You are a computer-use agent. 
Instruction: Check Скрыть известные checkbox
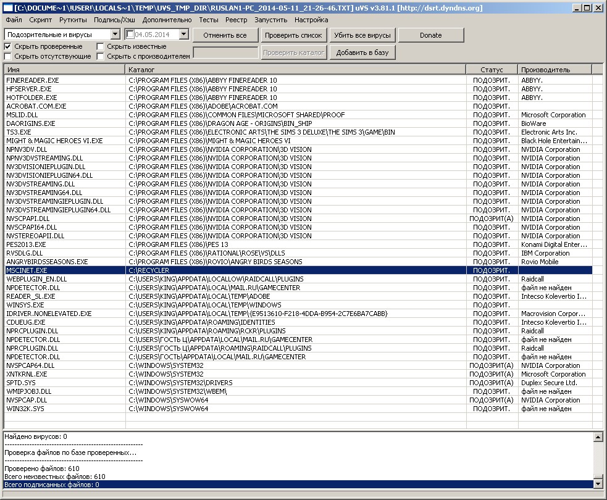click(100, 46)
